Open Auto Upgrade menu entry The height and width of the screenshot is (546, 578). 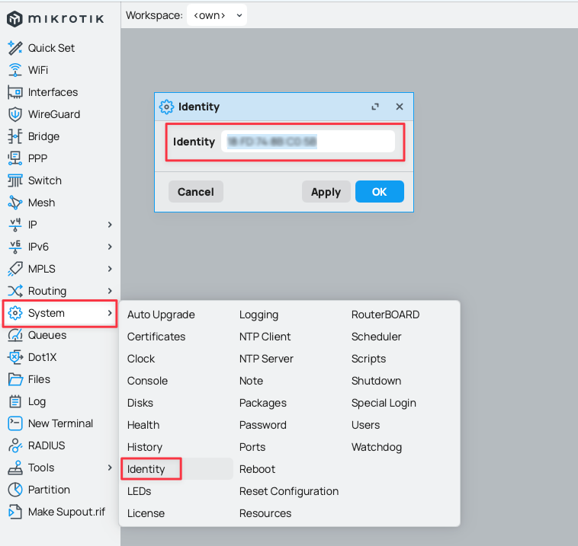click(161, 315)
